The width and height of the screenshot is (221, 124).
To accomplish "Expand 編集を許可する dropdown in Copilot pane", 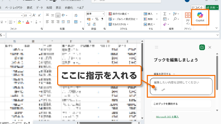I will click(164, 74).
